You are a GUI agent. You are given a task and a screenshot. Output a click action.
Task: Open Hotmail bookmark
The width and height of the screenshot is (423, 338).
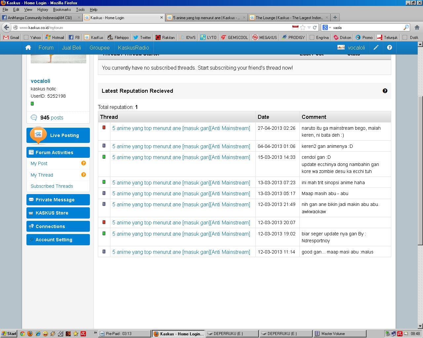tap(55, 37)
